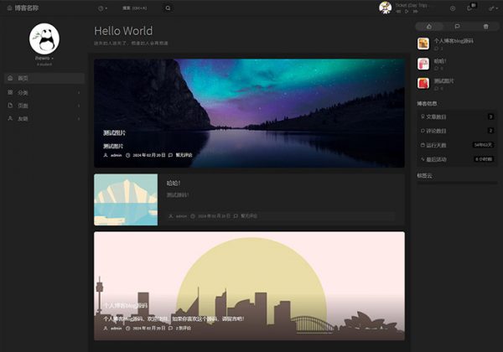Screen dimensions: 503x352
Task: Click the circular icon left of messages
Action: pos(453,8)
